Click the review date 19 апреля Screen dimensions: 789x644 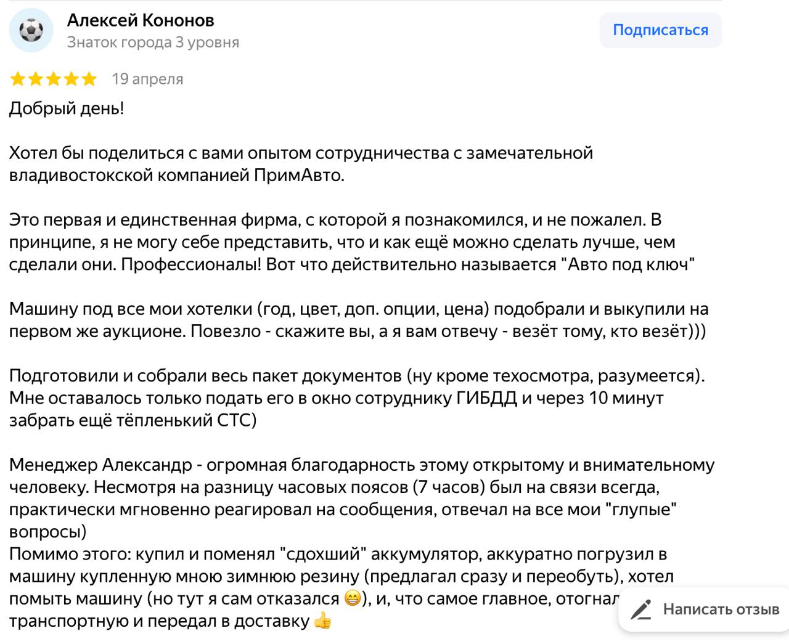tap(147, 79)
